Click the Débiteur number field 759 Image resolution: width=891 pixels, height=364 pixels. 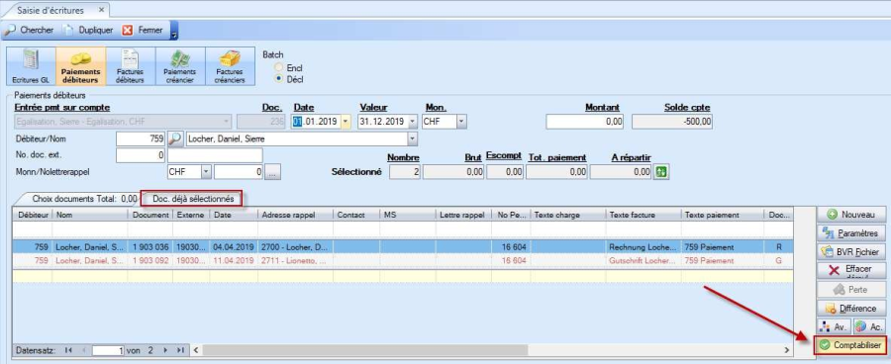point(141,139)
